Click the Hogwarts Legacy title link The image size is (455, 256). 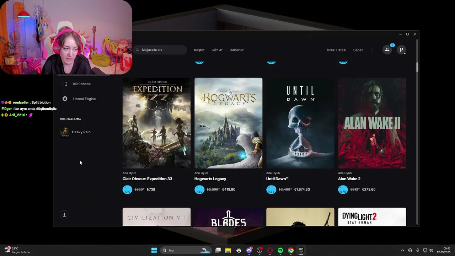(210, 179)
